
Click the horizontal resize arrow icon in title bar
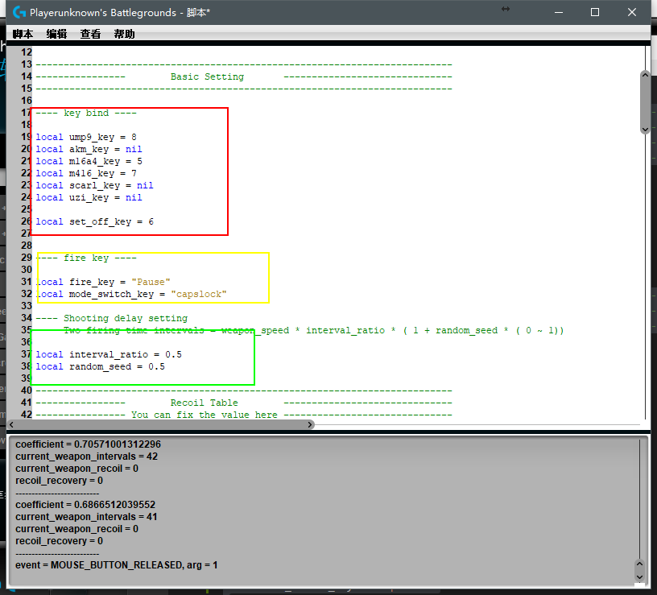(x=506, y=9)
